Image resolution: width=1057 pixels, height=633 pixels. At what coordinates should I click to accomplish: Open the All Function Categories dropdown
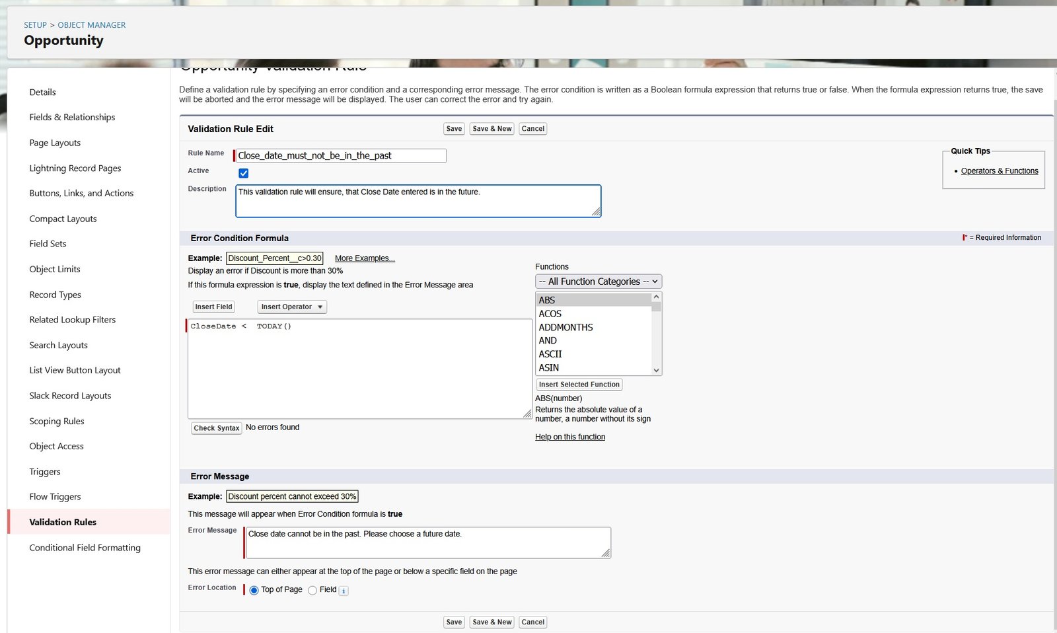click(597, 281)
